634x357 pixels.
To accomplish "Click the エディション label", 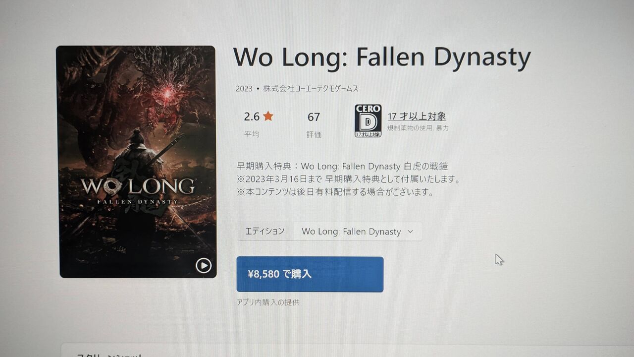I will 265,231.
